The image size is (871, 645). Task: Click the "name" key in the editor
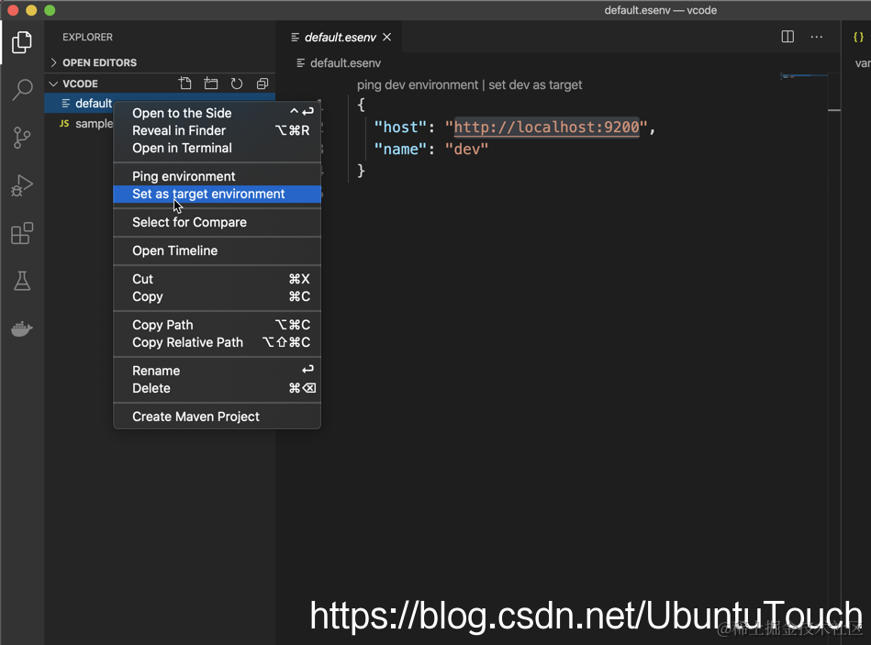pyautogui.click(x=400, y=149)
